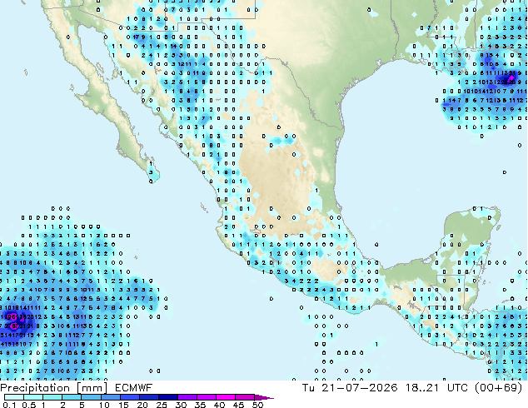Click the legend value '0.5'
Viewport: 528px width, 408px height.
[29, 405]
